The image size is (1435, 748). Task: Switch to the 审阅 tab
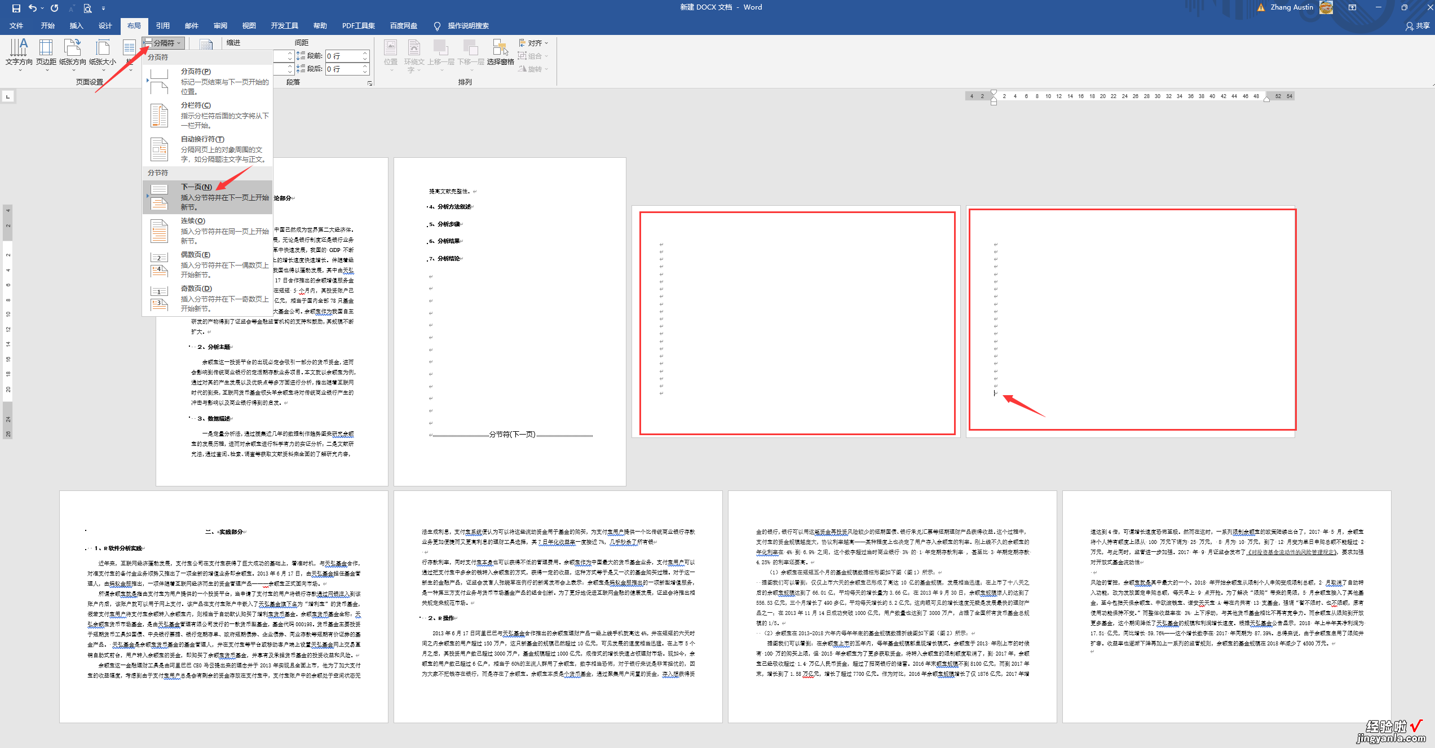220,26
